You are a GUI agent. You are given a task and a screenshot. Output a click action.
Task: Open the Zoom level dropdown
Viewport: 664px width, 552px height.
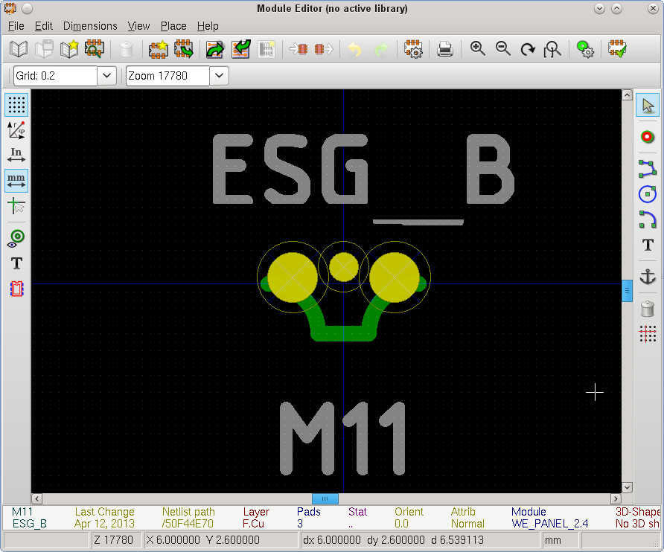click(x=219, y=76)
